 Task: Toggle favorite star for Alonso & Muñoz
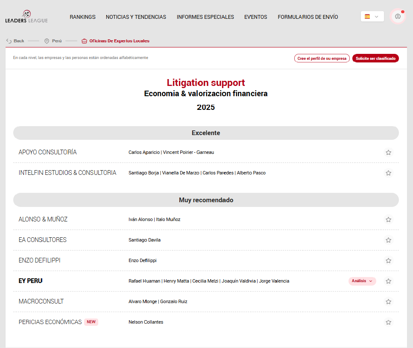tap(388, 220)
